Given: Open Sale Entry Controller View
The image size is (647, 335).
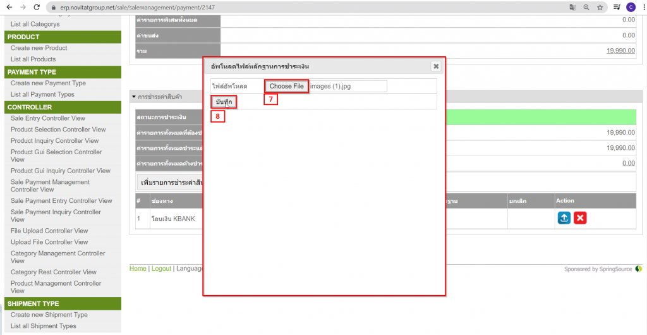Looking at the screenshot, I should tap(48, 118).
